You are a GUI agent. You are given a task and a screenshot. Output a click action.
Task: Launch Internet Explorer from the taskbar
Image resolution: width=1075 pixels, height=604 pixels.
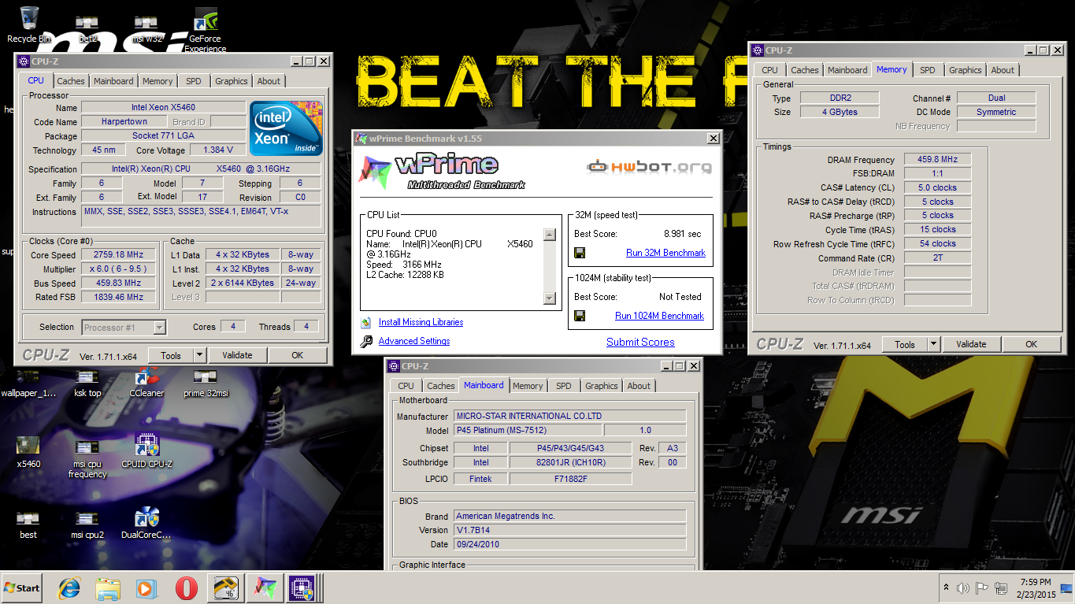coord(70,587)
